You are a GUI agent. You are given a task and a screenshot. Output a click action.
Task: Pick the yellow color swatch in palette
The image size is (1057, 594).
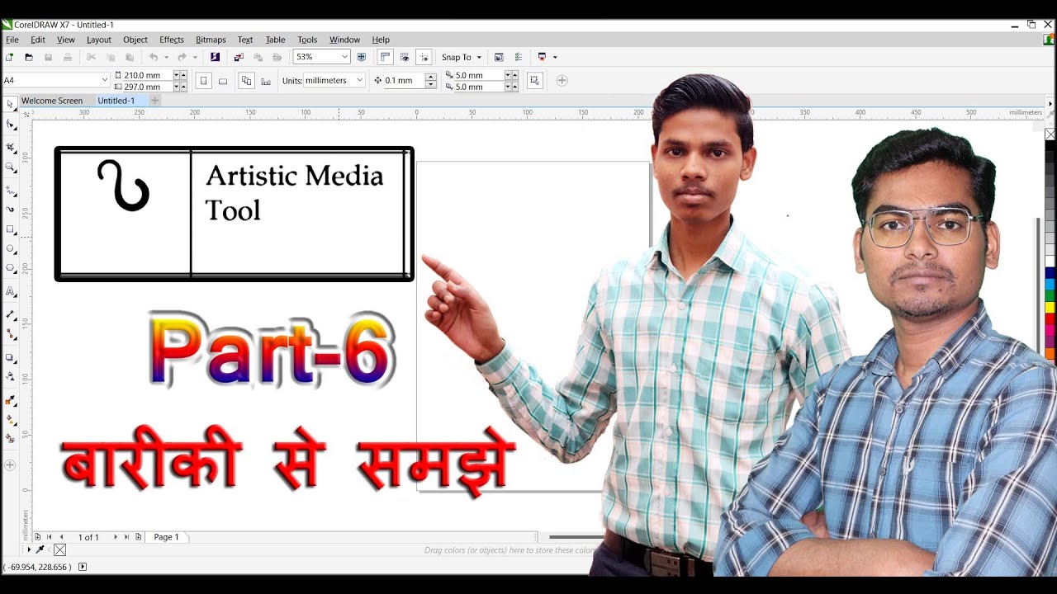point(1050,308)
